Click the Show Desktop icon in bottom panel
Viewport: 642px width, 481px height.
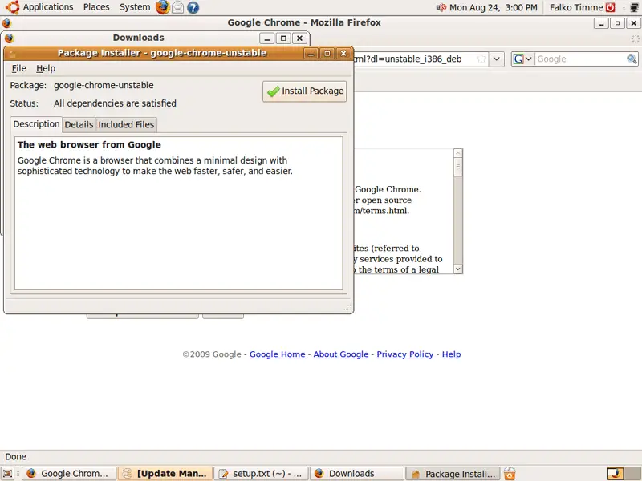tap(8, 474)
